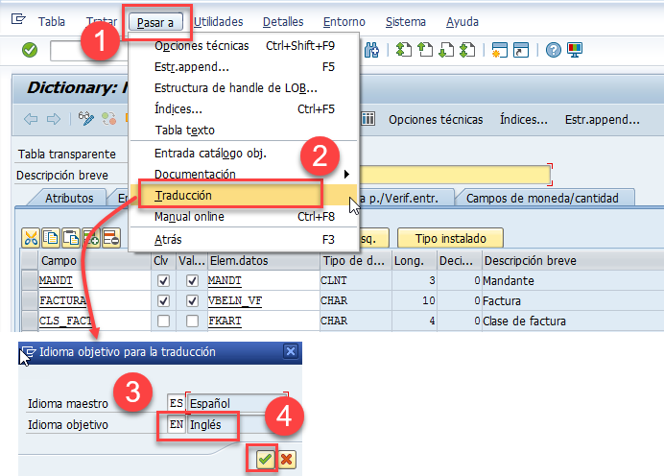Click the Idioma maestro ES field
Screen dimensions: 664x476
(177, 403)
